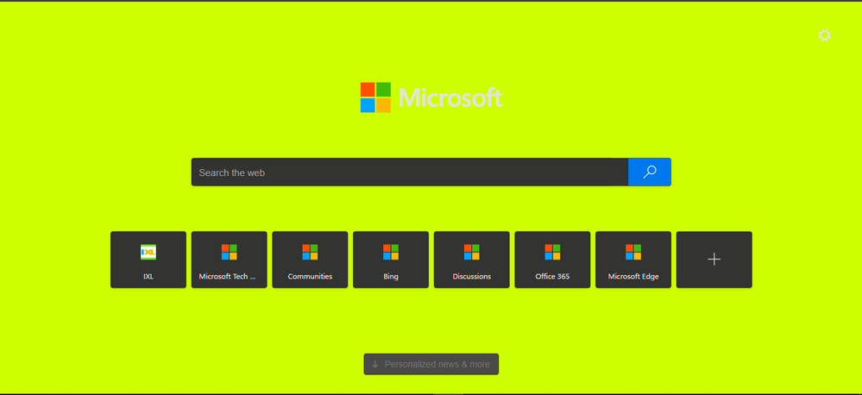Add a new quick link with plus tile
The width and height of the screenshot is (862, 395).
pos(714,260)
